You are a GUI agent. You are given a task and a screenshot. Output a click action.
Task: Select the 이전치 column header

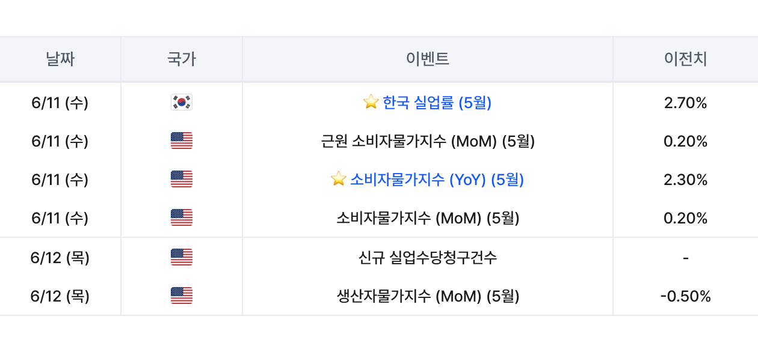click(686, 59)
